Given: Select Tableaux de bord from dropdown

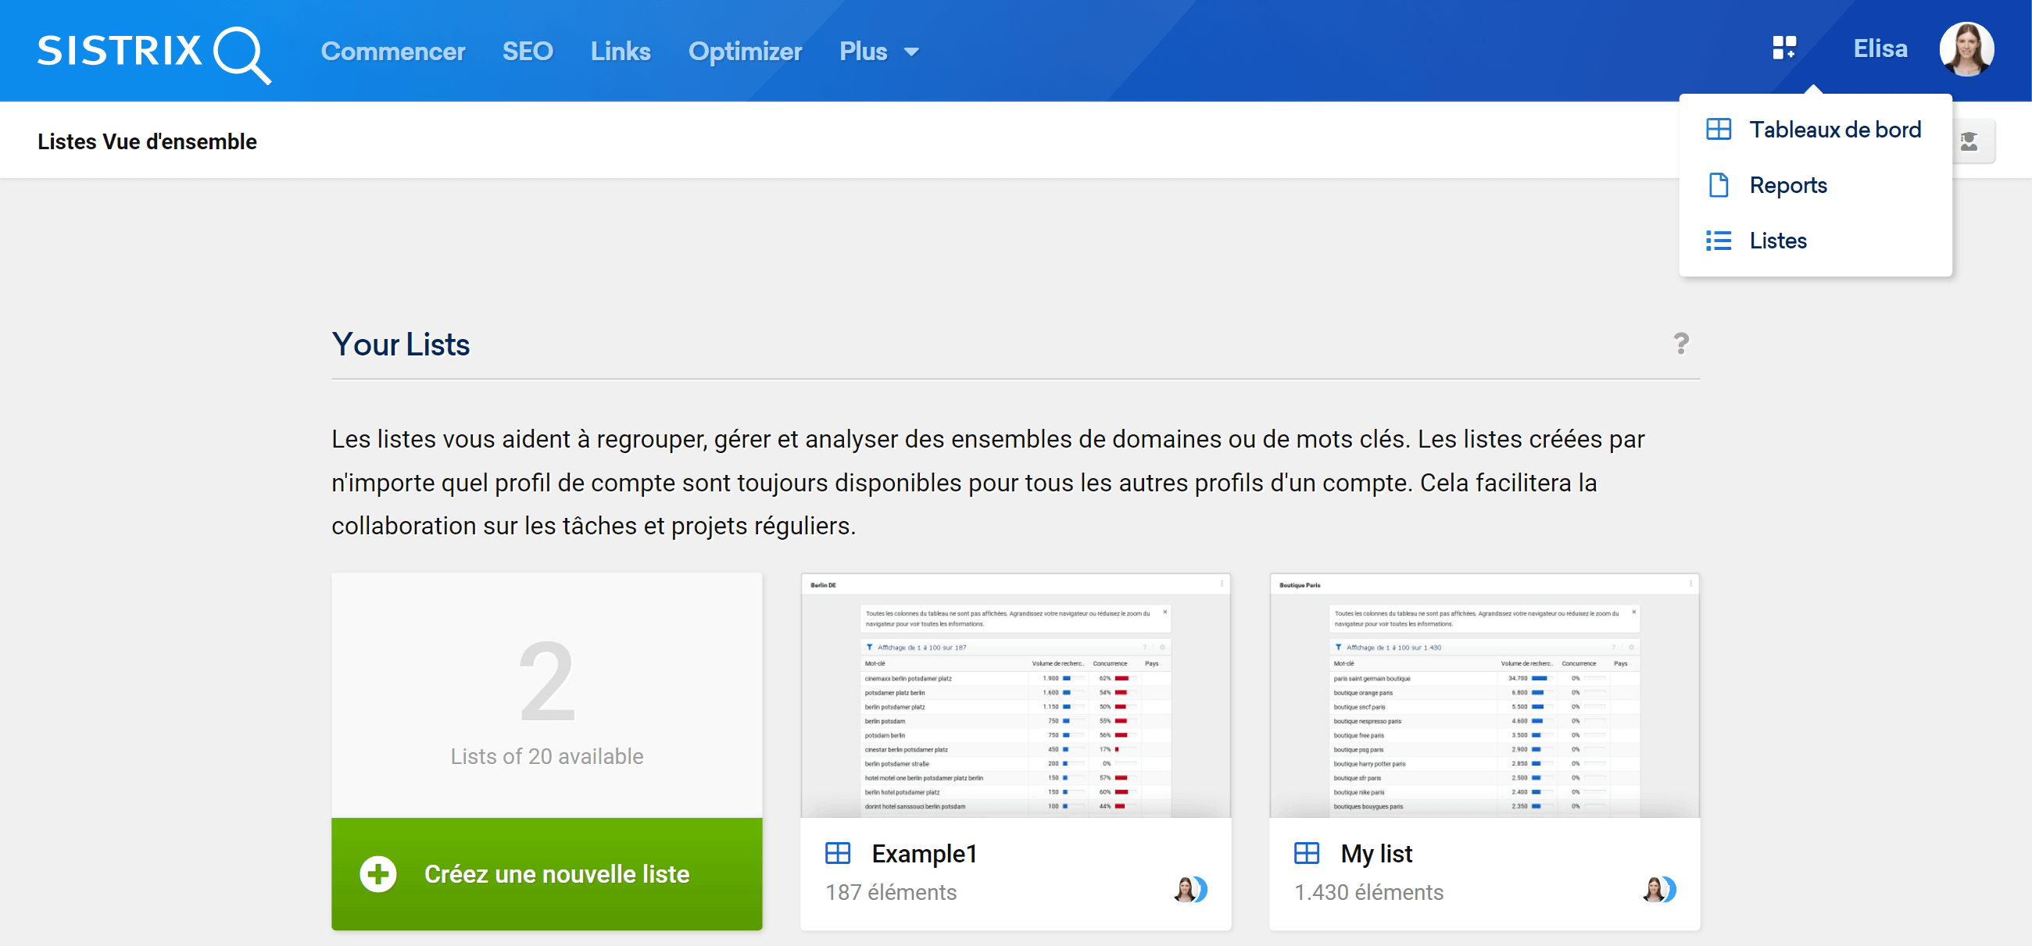Looking at the screenshot, I should click(x=1815, y=130).
